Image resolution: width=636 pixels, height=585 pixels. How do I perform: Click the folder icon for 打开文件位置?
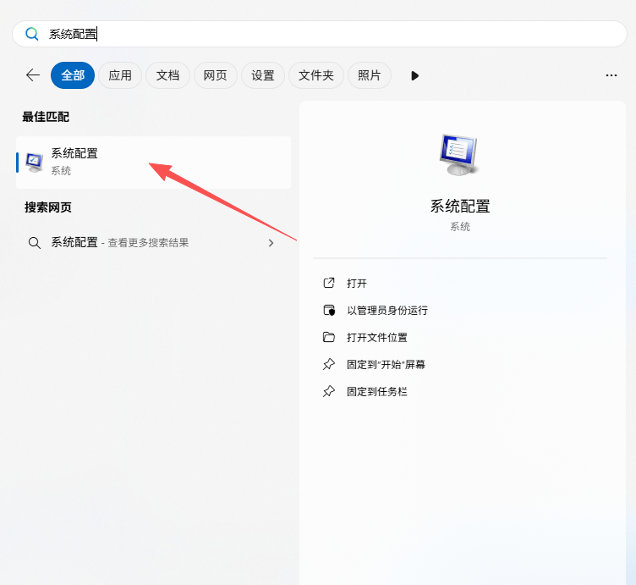coord(329,338)
